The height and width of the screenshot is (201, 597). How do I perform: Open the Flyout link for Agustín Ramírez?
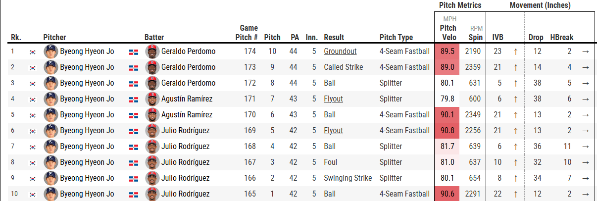(x=333, y=99)
